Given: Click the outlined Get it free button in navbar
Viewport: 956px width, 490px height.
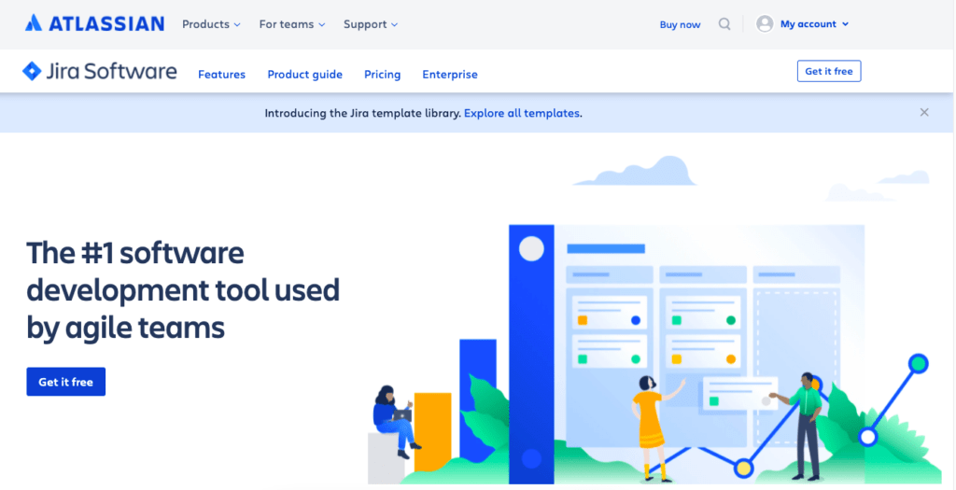Looking at the screenshot, I should click(x=829, y=71).
